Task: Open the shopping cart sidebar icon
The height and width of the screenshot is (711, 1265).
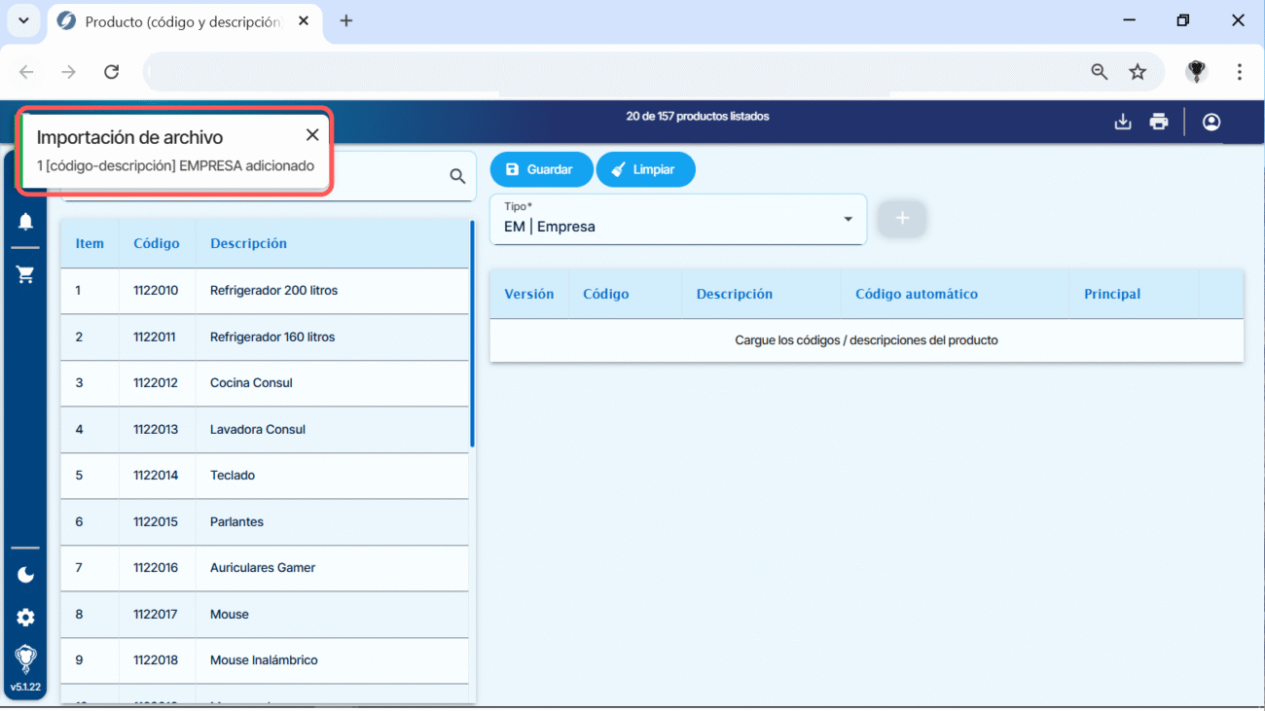Action: [25, 274]
